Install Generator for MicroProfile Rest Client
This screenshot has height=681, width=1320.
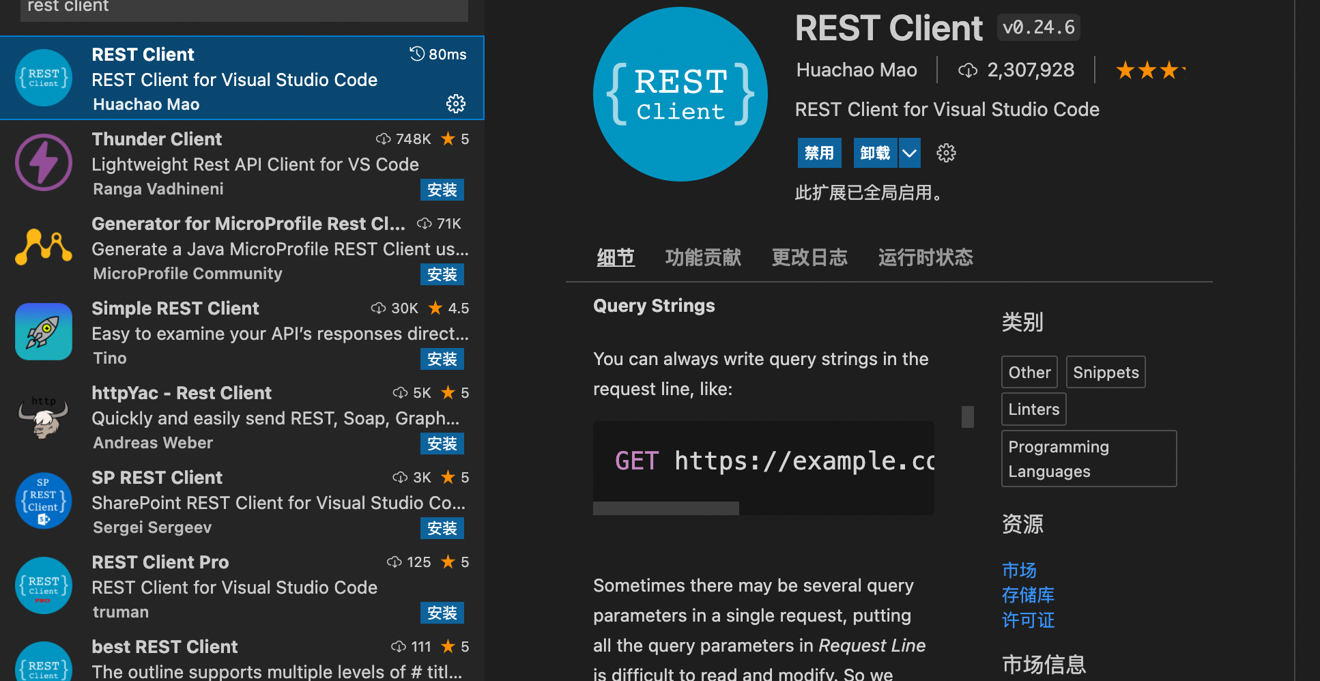[x=442, y=274]
